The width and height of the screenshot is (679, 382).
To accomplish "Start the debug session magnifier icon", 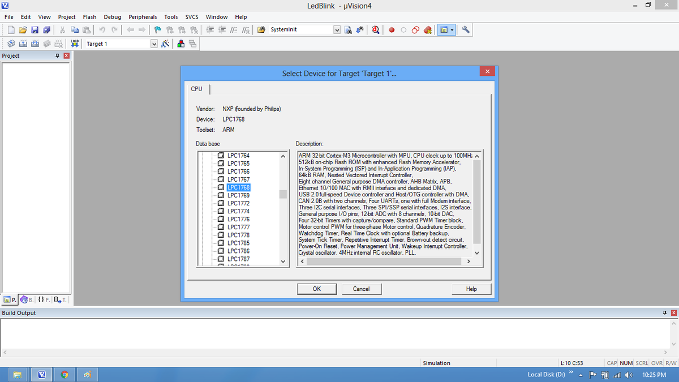I will coord(376,29).
